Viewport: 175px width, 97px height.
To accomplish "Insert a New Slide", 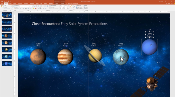I will pyautogui.click(x=12, y=7).
